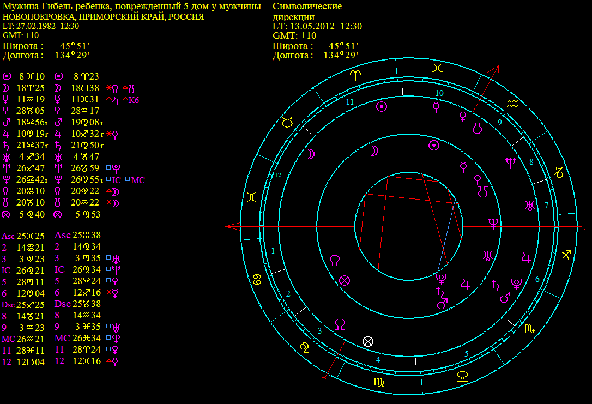This screenshot has height=404, width=592.
Task: Click the Aries sign glyph on the zodiac ring
Action: pos(355,75)
